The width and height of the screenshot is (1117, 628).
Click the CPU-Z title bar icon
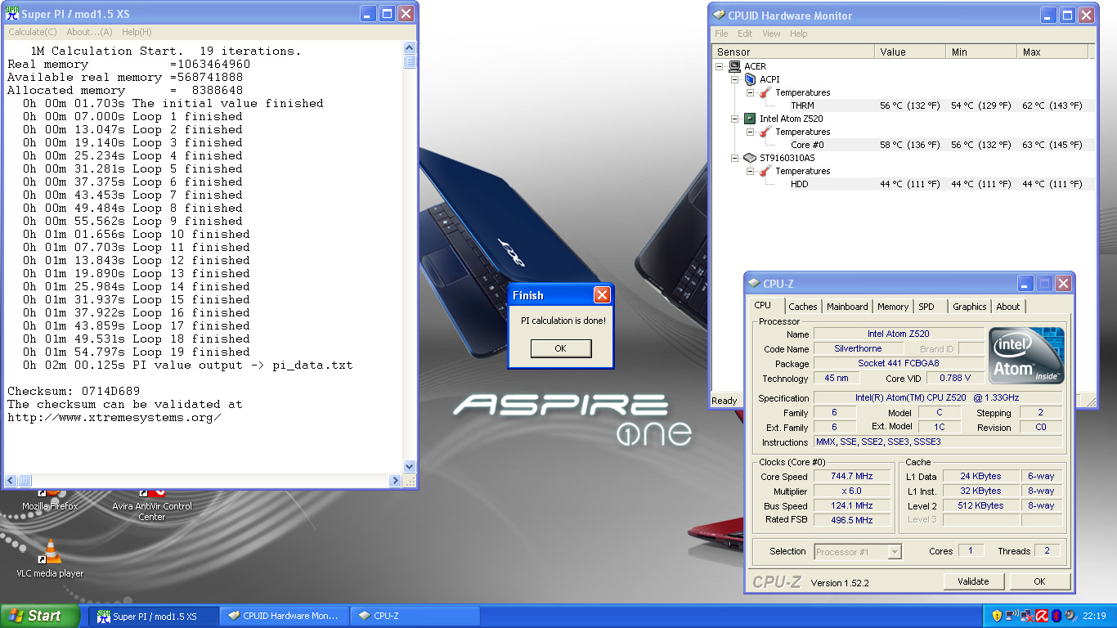click(x=754, y=284)
